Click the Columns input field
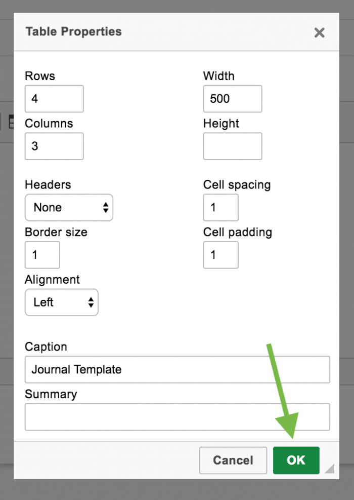Image resolution: width=354 pixels, height=500 pixels. click(55, 146)
